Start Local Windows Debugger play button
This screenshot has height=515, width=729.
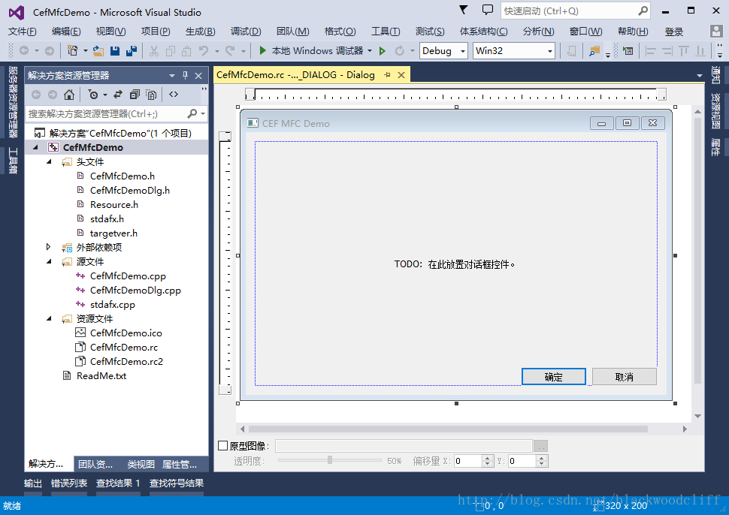coord(263,50)
